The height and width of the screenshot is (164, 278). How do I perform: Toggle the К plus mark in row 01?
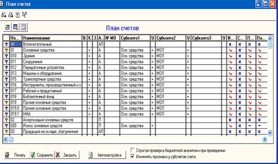(x=90, y=50)
